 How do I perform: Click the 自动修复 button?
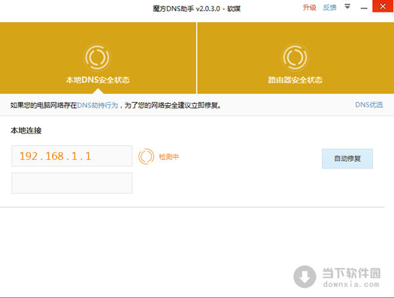(347, 159)
